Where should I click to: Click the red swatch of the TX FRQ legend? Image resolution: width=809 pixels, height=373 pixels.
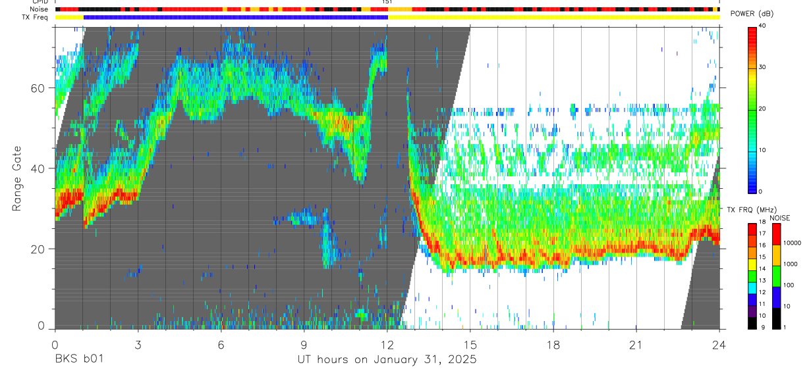(x=752, y=230)
